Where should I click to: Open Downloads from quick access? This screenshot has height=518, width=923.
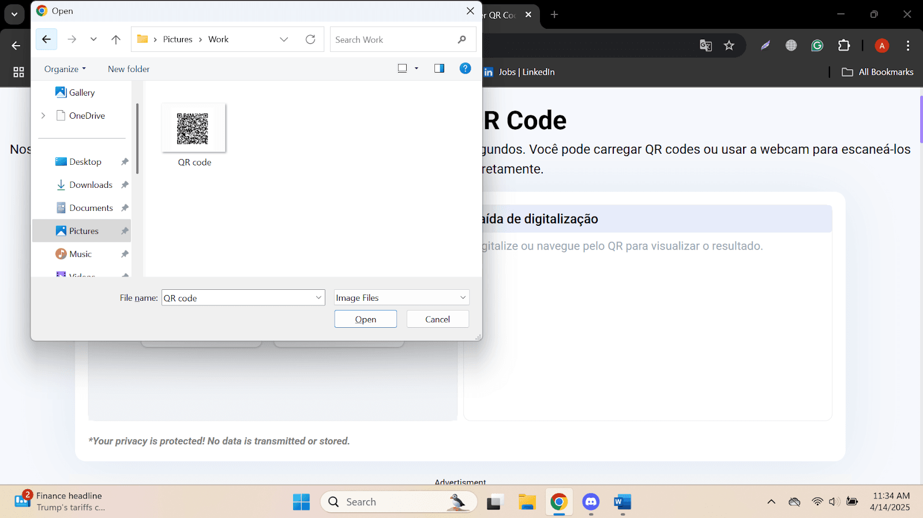tap(84, 185)
